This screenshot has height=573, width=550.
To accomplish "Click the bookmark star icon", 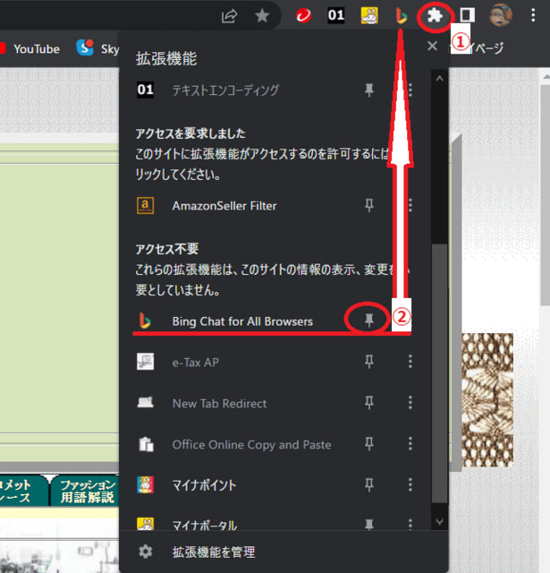I will (261, 15).
